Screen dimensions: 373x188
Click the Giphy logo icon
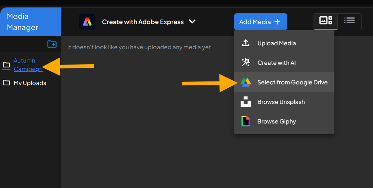pyautogui.click(x=246, y=121)
